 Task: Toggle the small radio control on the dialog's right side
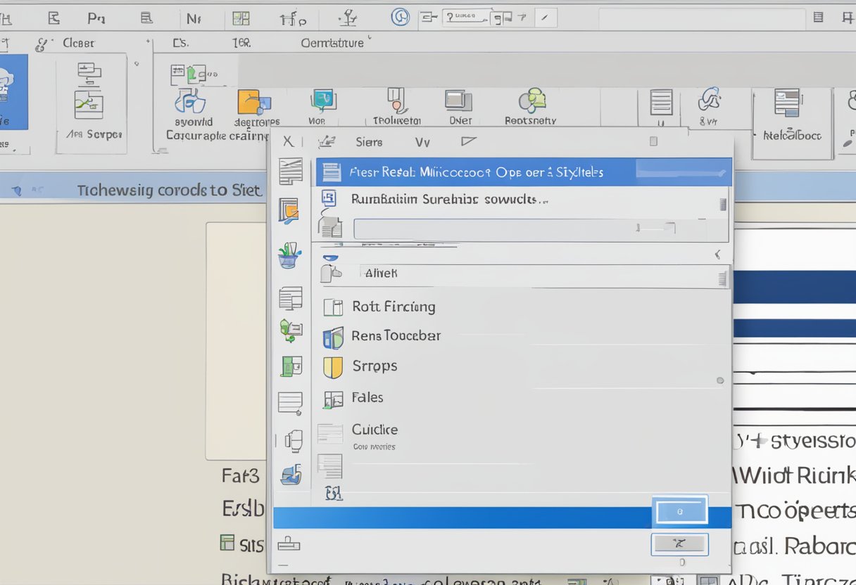720,380
